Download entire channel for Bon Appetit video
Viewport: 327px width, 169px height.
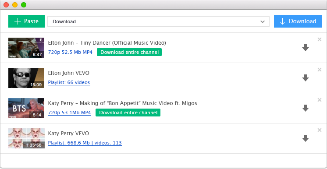128,113
